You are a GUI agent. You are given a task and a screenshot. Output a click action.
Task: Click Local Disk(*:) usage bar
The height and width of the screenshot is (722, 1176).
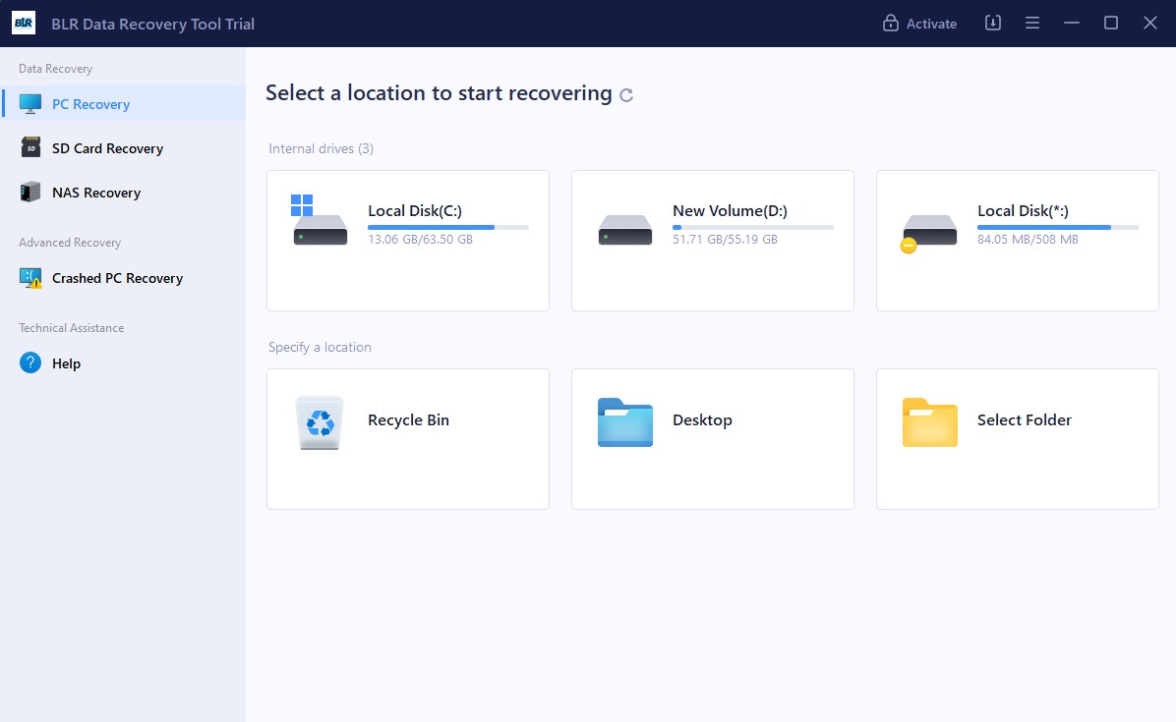tap(1057, 227)
